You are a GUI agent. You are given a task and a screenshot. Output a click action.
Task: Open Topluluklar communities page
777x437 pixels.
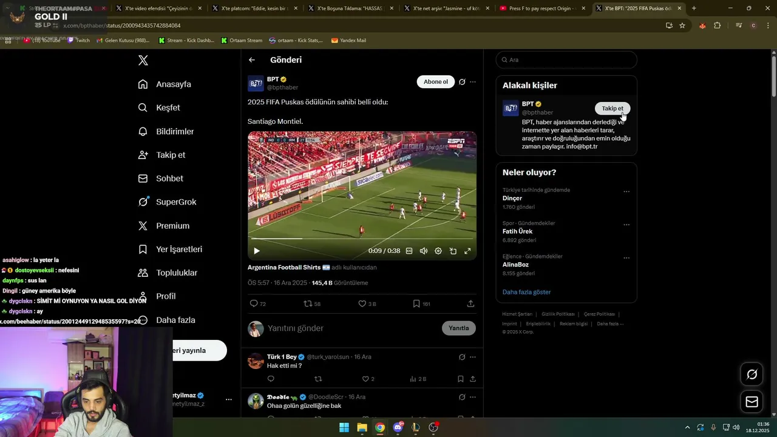pyautogui.click(x=168, y=273)
